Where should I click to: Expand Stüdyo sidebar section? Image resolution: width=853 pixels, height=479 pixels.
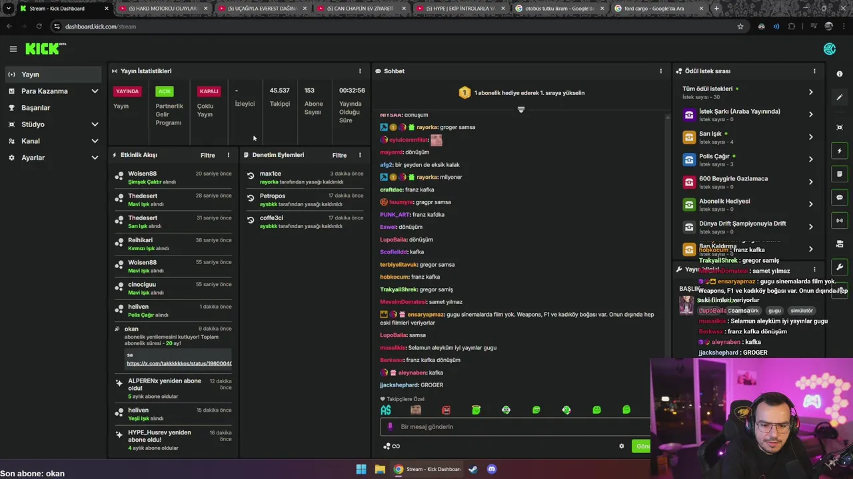click(95, 124)
